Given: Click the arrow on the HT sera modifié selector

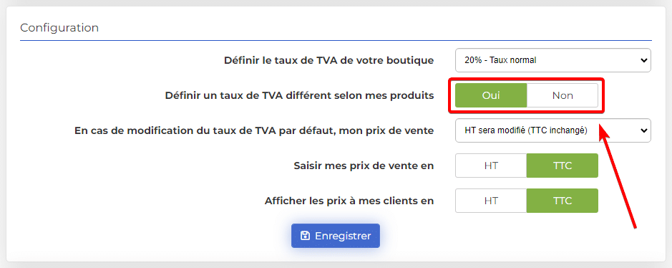Looking at the screenshot, I should (643, 130).
